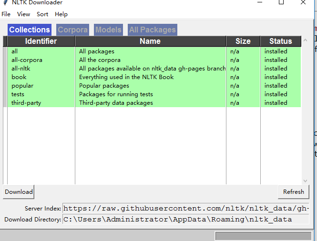Sort by the Identifier column header

[x=41, y=41]
